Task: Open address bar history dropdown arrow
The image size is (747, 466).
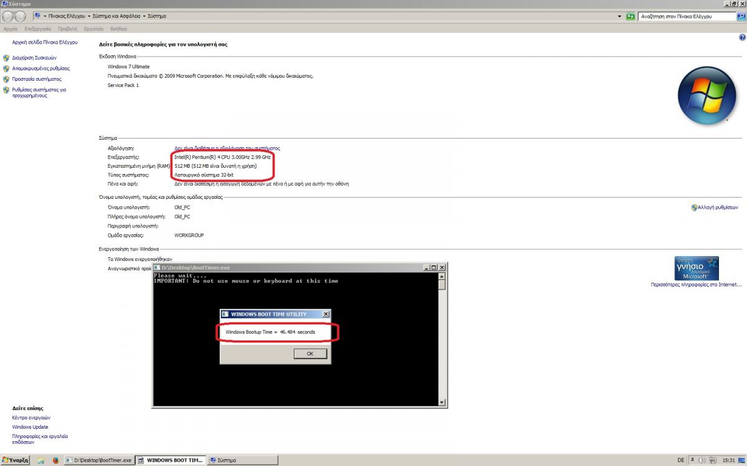Action: click(x=619, y=16)
